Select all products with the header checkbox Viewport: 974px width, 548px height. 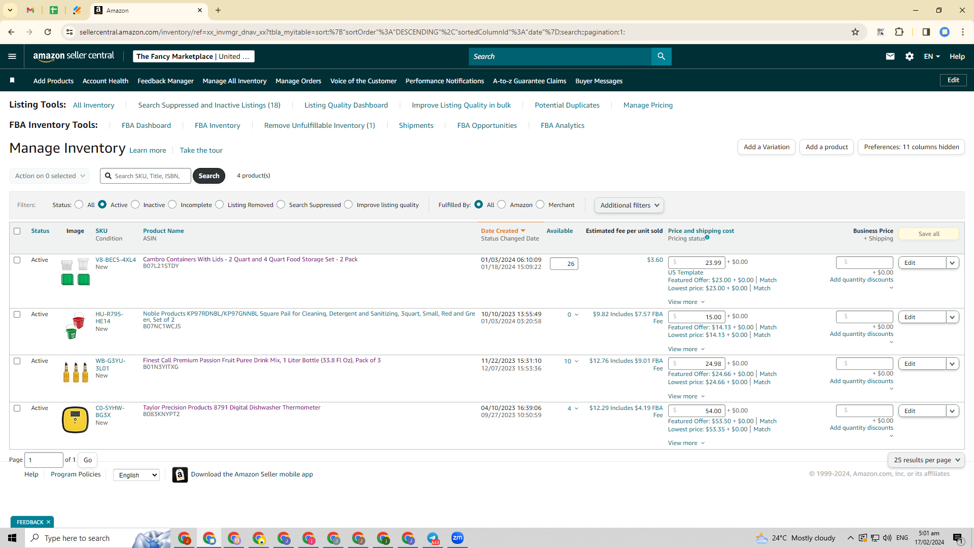tap(17, 231)
